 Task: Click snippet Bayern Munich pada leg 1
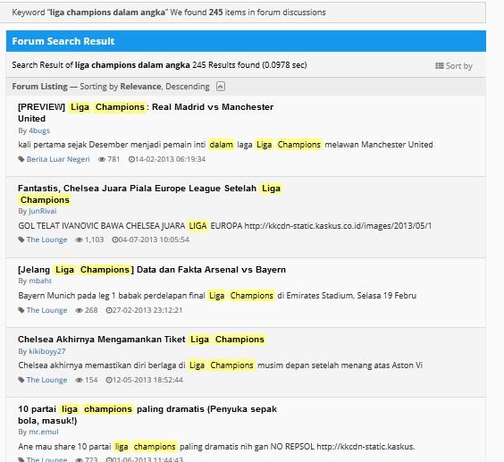[217, 296]
